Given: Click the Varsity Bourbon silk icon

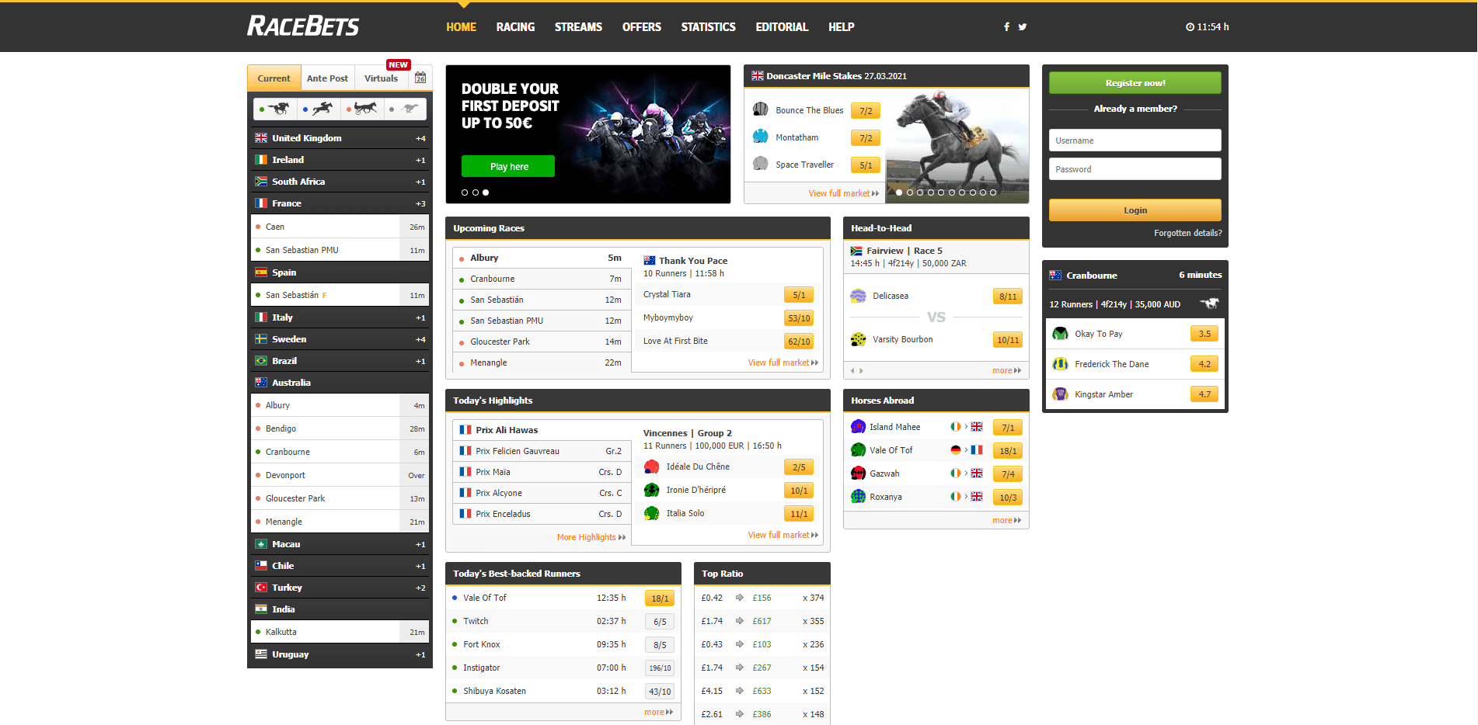Looking at the screenshot, I should pos(858,339).
